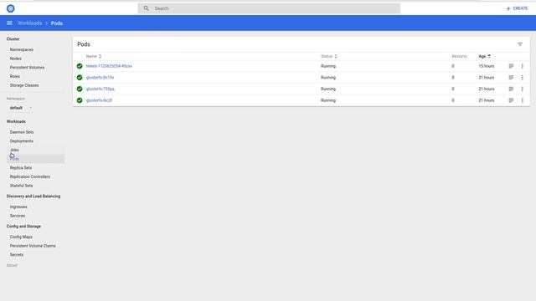
Task: Open the three-dot menu of glusterfs-755pq
Action: click(x=522, y=89)
